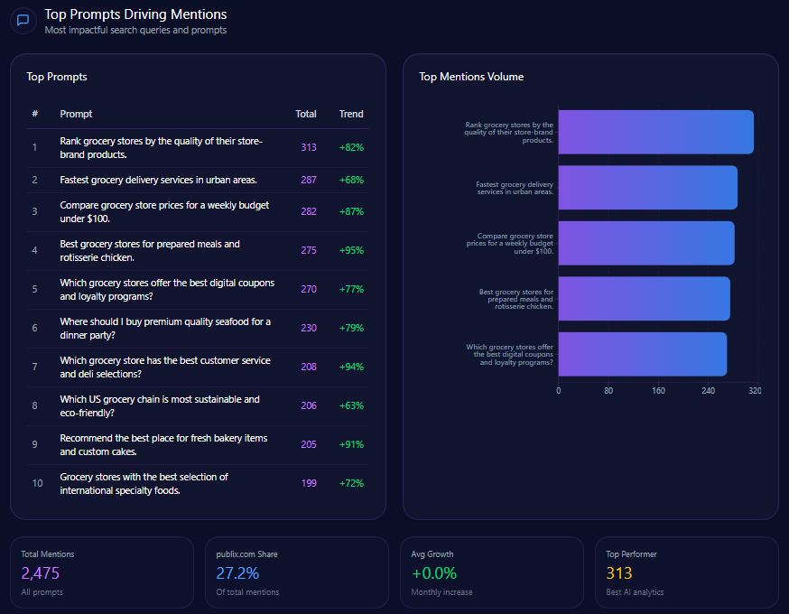789x614 pixels.
Task: Click the top bar in Top Mentions Volume chart
Action: 655,132
